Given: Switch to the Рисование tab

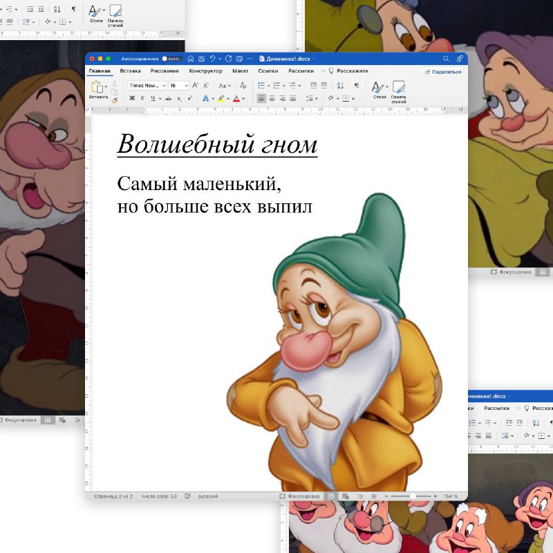Looking at the screenshot, I should [x=165, y=71].
